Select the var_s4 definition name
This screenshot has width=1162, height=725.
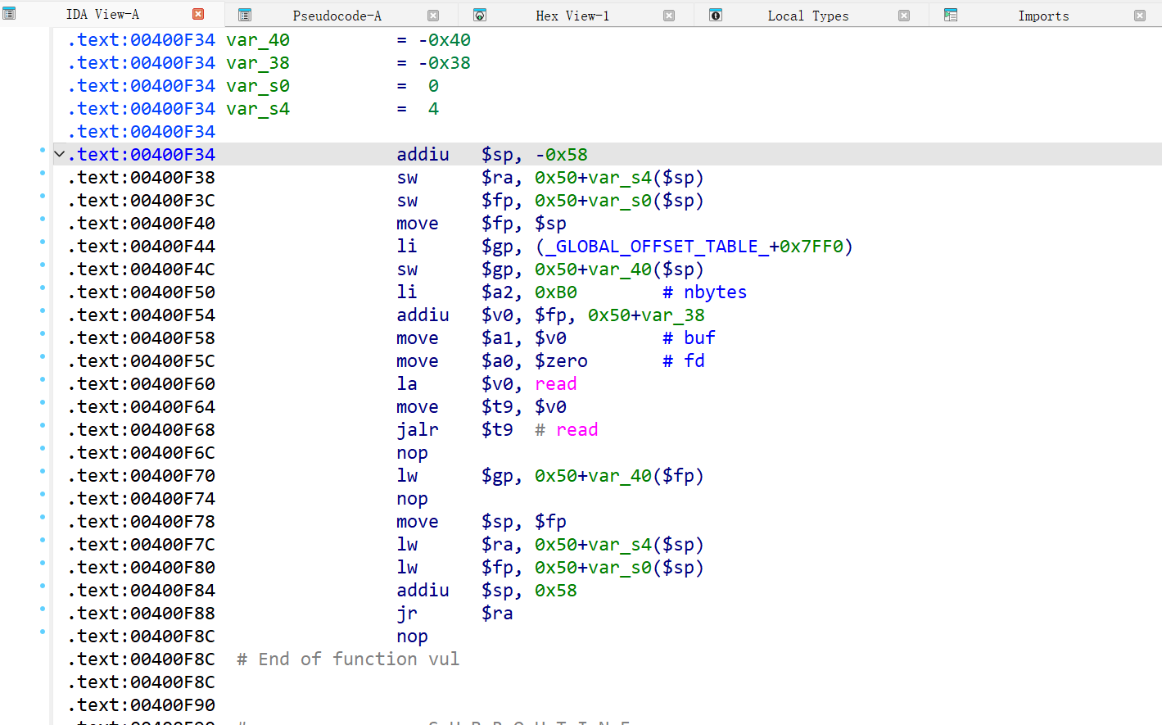click(x=258, y=109)
